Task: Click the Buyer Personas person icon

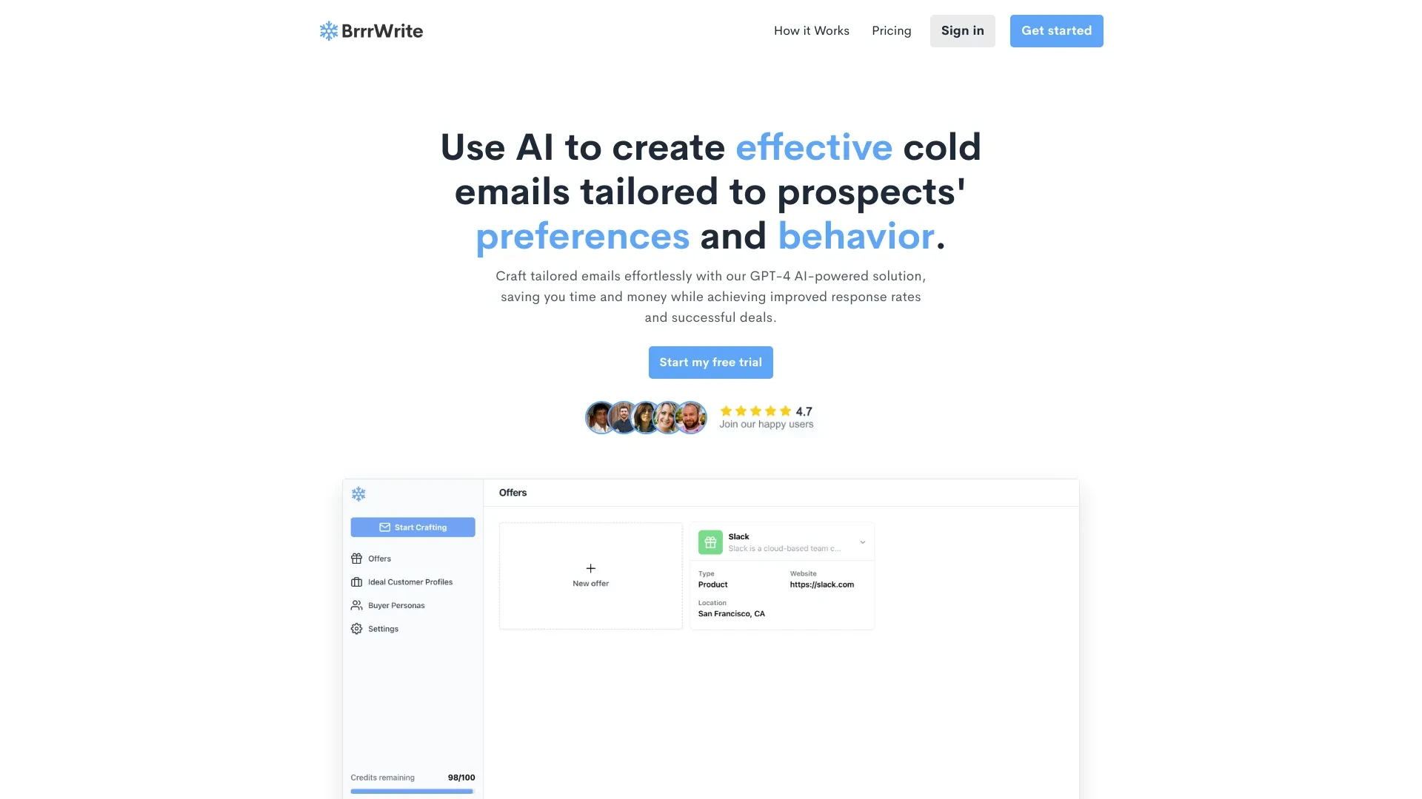Action: [356, 605]
